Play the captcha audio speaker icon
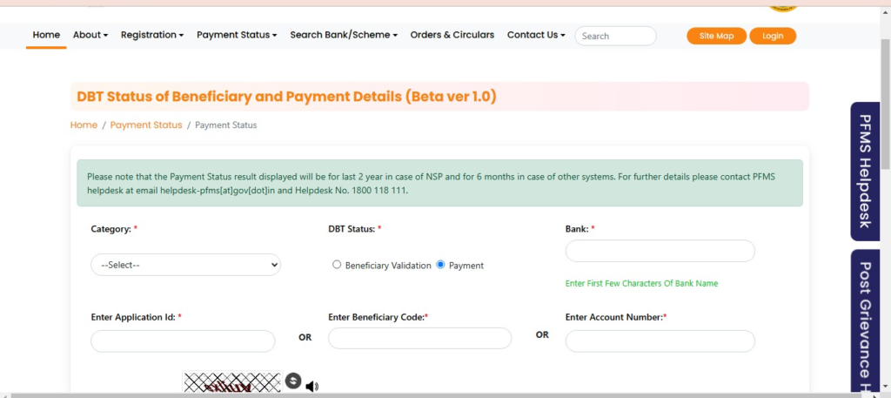The width and height of the screenshot is (891, 398). point(312,386)
